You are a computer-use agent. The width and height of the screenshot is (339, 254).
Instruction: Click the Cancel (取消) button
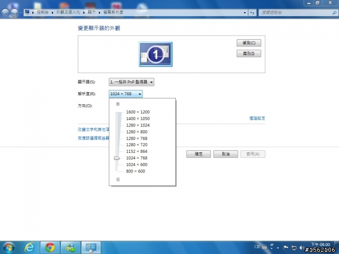click(226, 154)
